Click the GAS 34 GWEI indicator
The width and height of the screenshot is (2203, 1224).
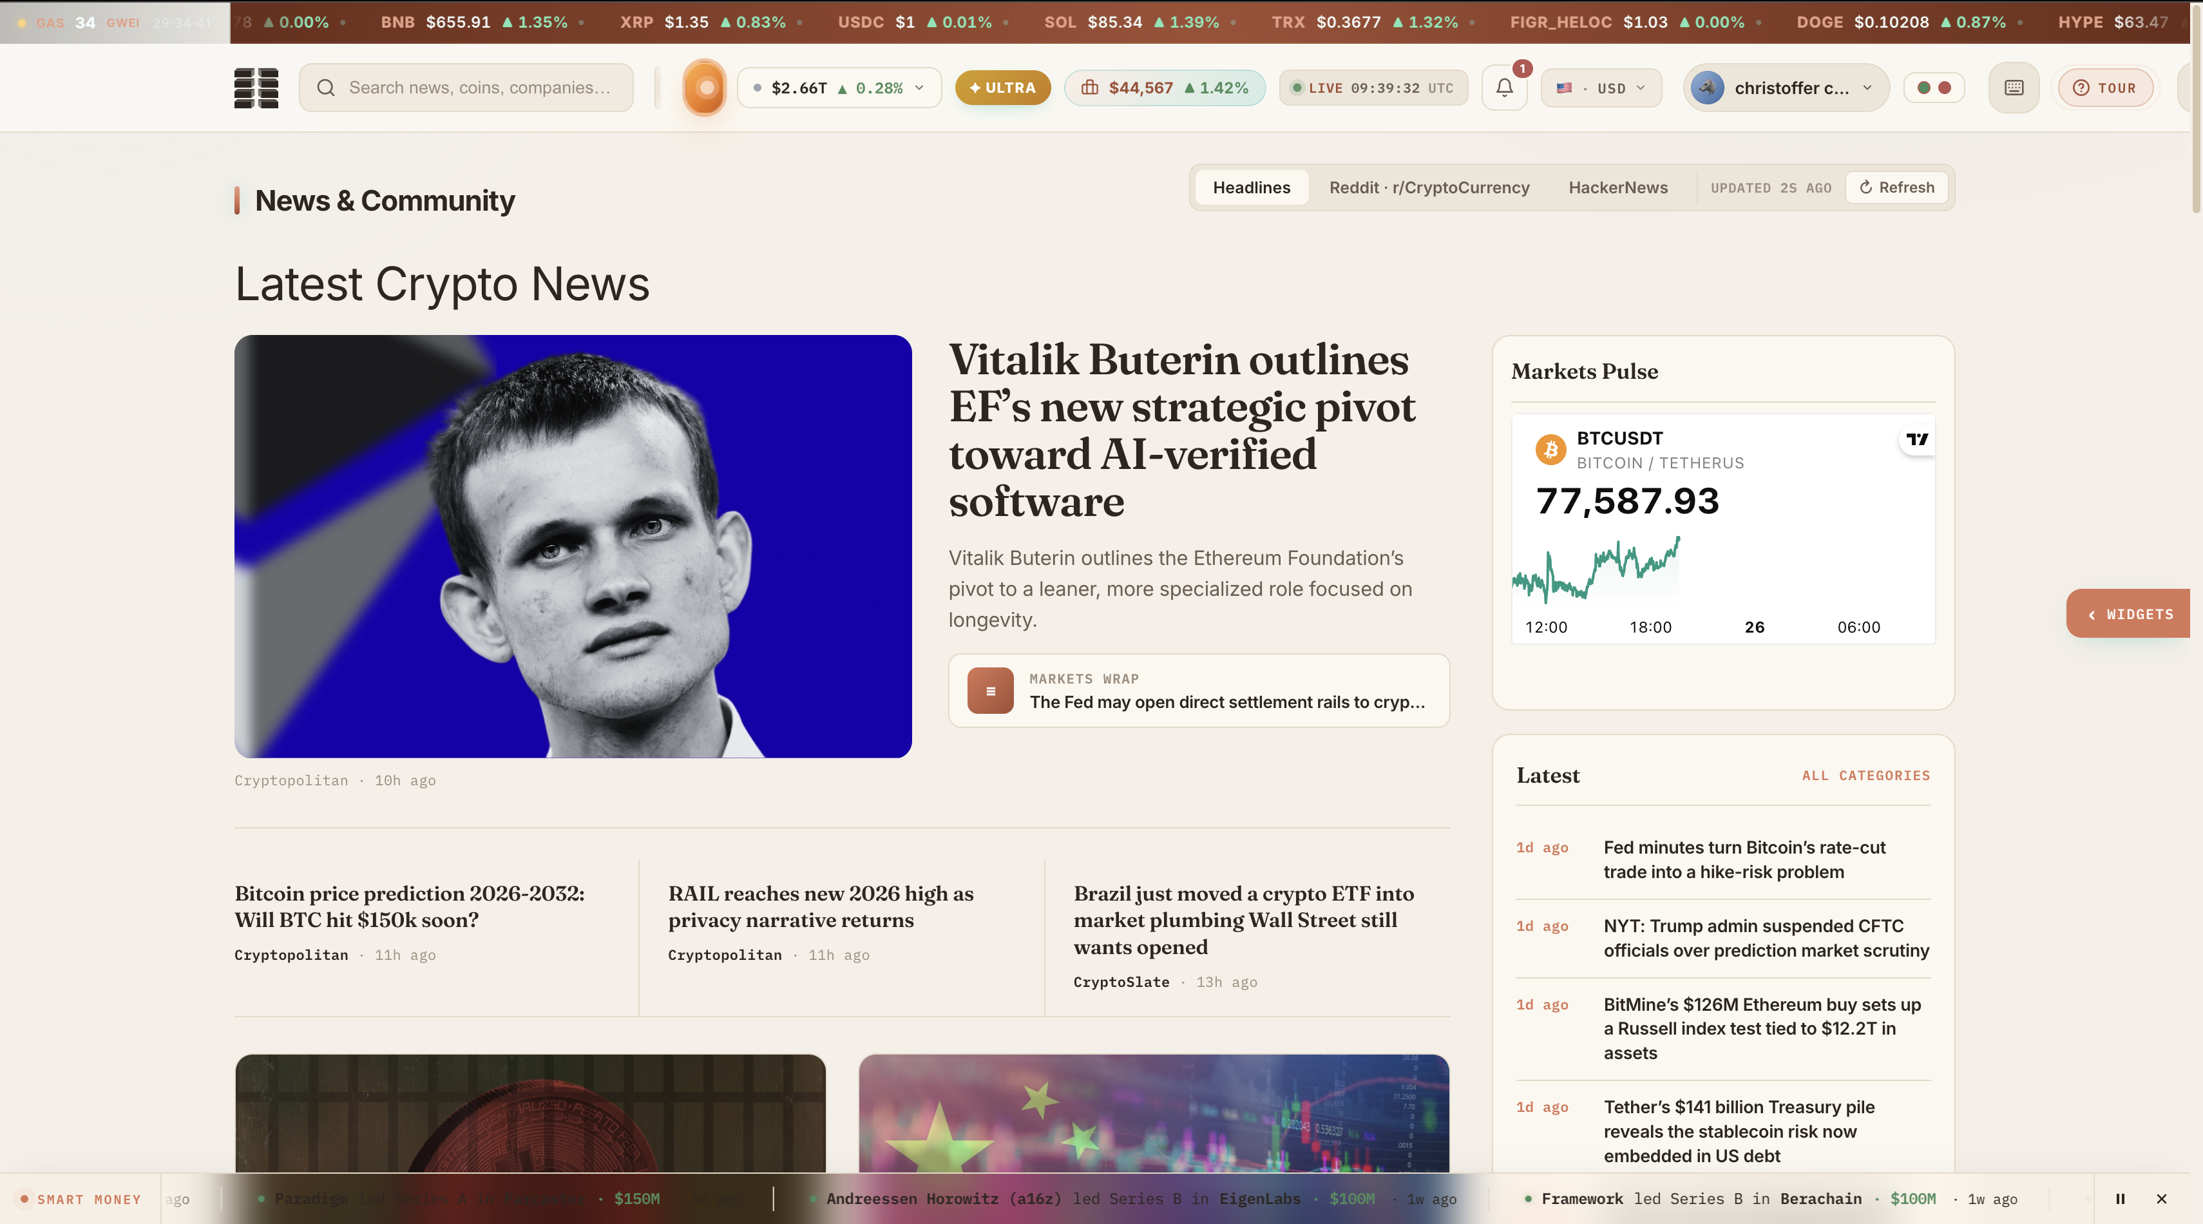coord(87,23)
